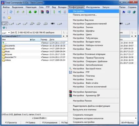This screenshot has height=126, width=139.
Task: Select the parent directory '..' row
Action: (35, 43)
